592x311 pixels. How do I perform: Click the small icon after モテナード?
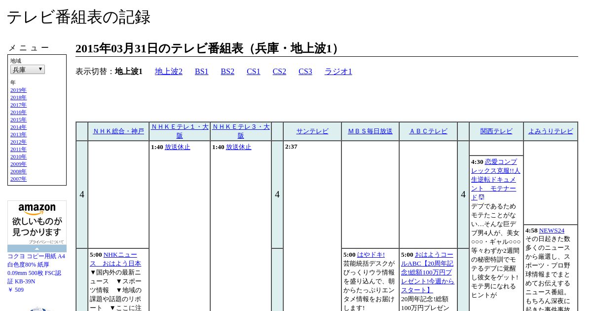pos(481,197)
